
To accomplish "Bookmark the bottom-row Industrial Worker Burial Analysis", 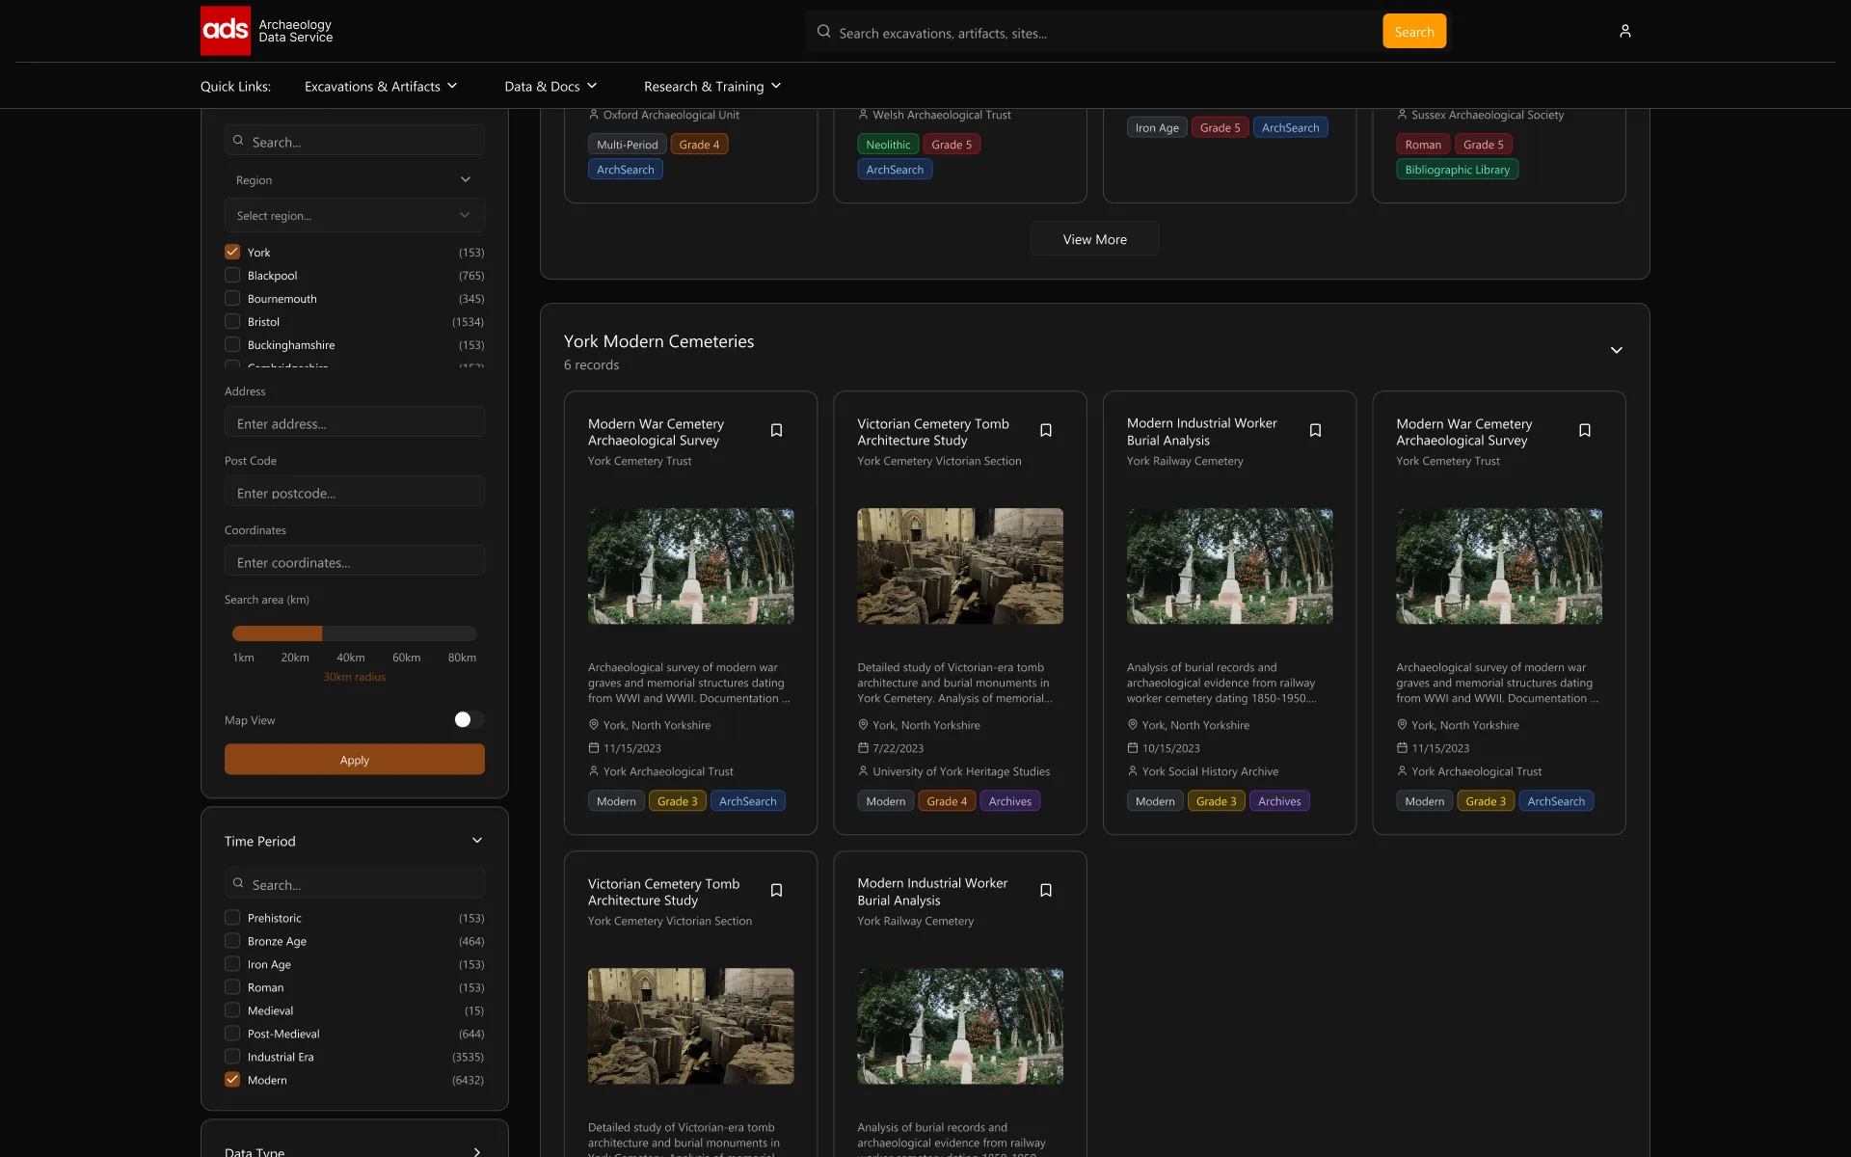I will pyautogui.click(x=1045, y=890).
